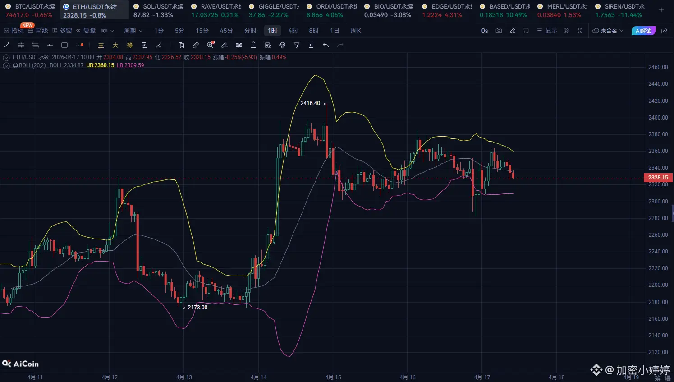Switch to the 1分 timeframe
Screen dimensions: 674x382
click(159, 31)
